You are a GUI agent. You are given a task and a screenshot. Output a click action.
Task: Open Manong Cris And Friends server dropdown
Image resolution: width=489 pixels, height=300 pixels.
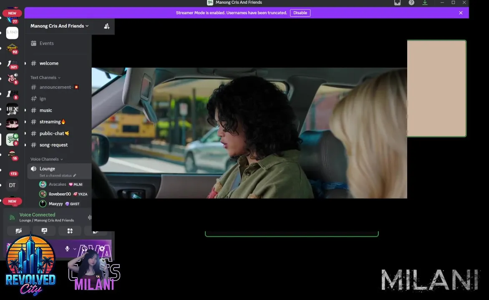pos(59,26)
